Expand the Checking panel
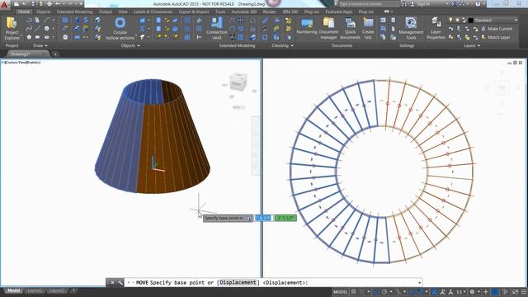 [282, 45]
